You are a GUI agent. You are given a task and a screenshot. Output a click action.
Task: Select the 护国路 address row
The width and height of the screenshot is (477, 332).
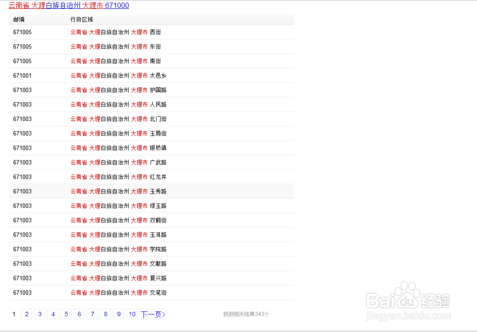(x=151, y=90)
